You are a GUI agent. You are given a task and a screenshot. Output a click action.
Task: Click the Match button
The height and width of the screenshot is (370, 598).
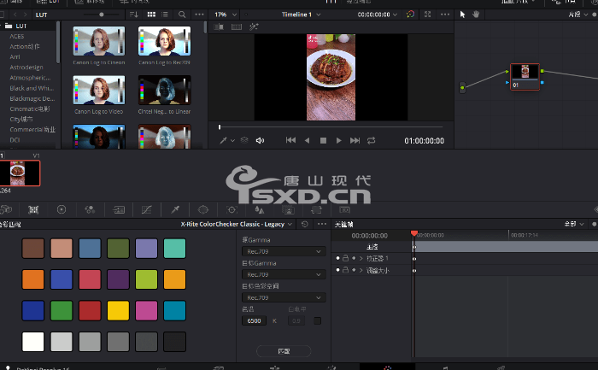[x=284, y=351]
